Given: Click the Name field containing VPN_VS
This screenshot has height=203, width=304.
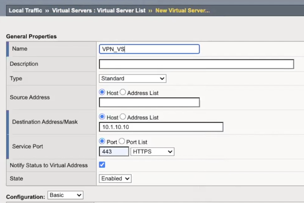Looking at the screenshot, I should [x=149, y=49].
